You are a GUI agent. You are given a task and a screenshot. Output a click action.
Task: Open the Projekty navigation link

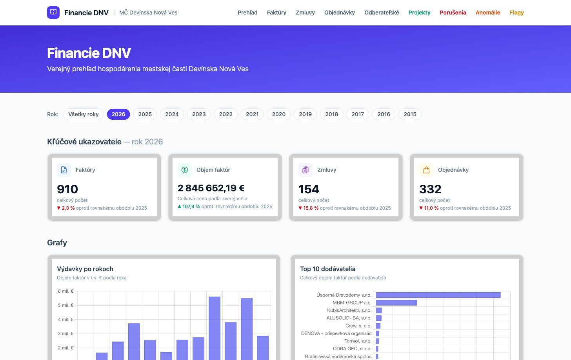point(419,13)
